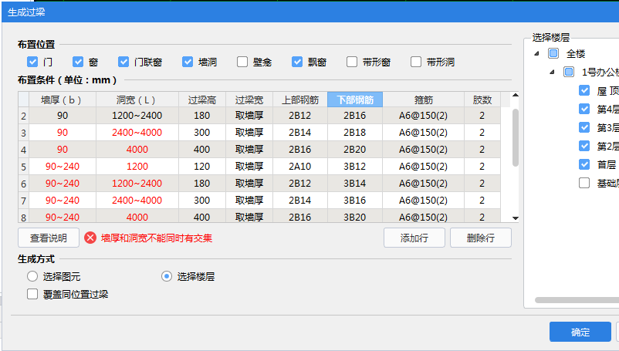
Task: Click 过梁高 cell 180 in row 6
Action: (x=201, y=184)
